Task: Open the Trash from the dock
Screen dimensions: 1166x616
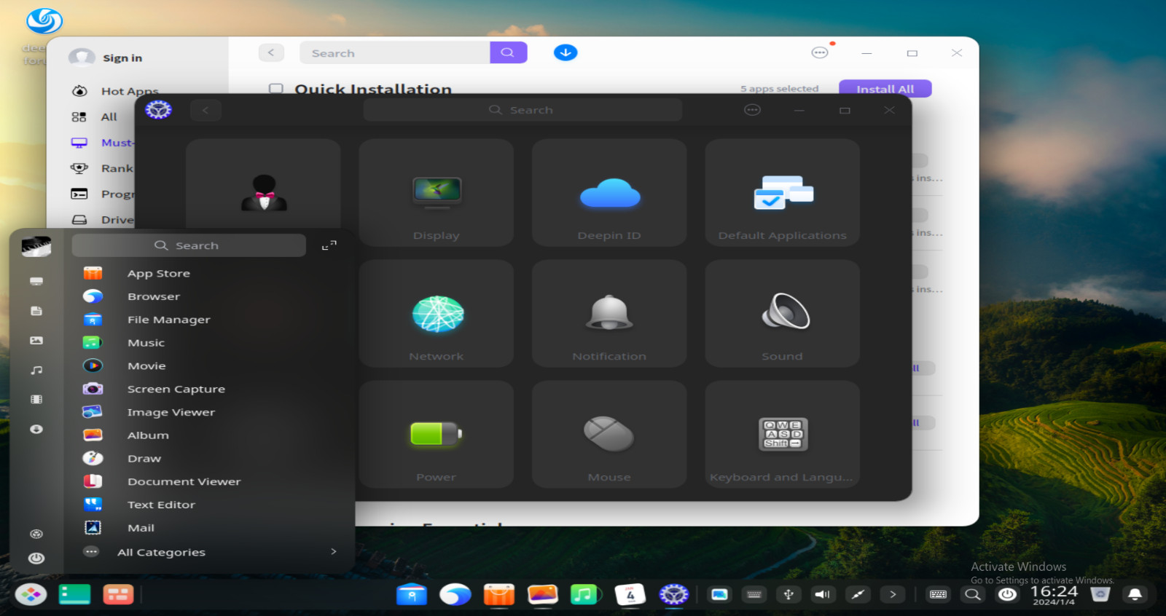Action: tap(1100, 595)
